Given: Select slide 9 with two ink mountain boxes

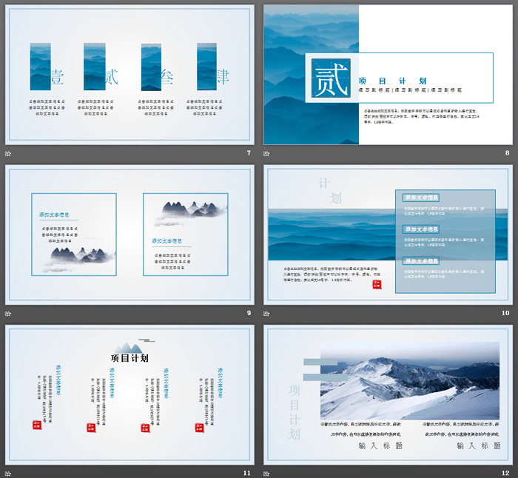Looking at the screenshot, I should pos(129,235).
